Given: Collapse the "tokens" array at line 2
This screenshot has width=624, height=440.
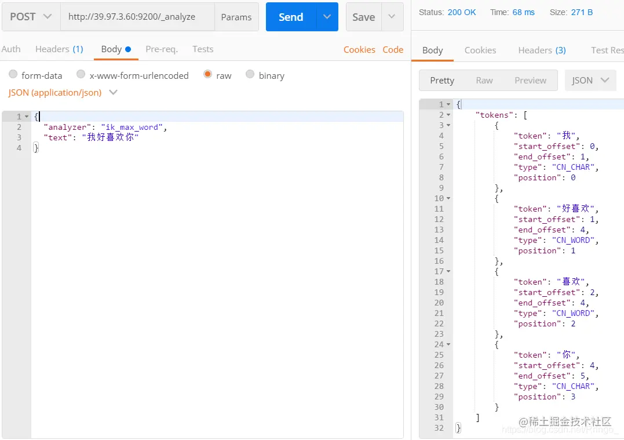Looking at the screenshot, I should pyautogui.click(x=448, y=115).
